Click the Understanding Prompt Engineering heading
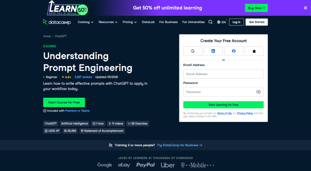The width and height of the screenshot is (311, 171). 87,62
